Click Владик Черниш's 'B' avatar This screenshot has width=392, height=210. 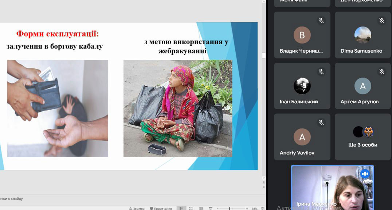click(302, 35)
